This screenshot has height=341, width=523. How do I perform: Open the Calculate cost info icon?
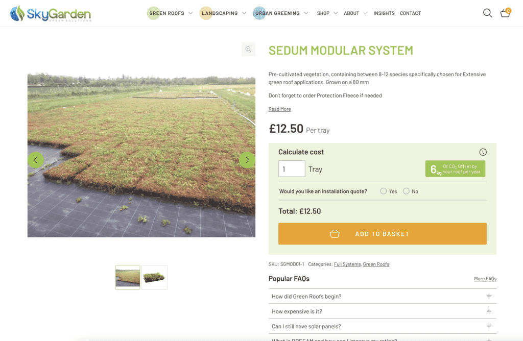tap(483, 152)
